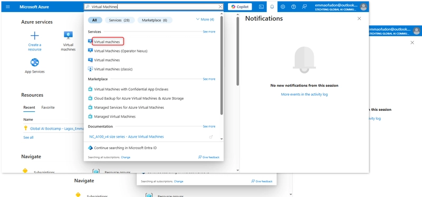
Task: Open Global AI Bootcamp - Lagos resource
Action: 56,128
